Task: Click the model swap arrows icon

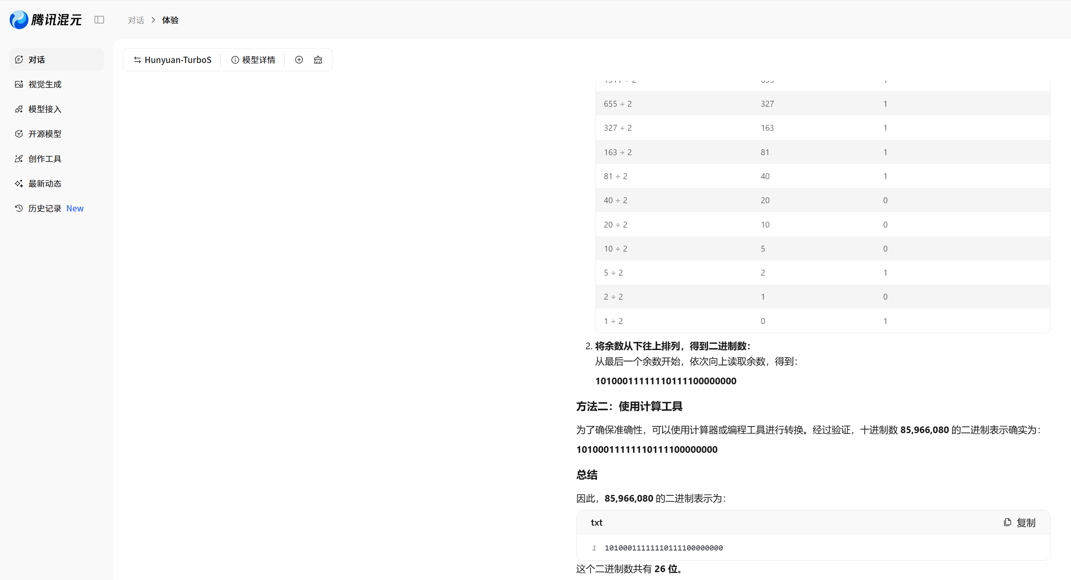Action: coord(137,60)
